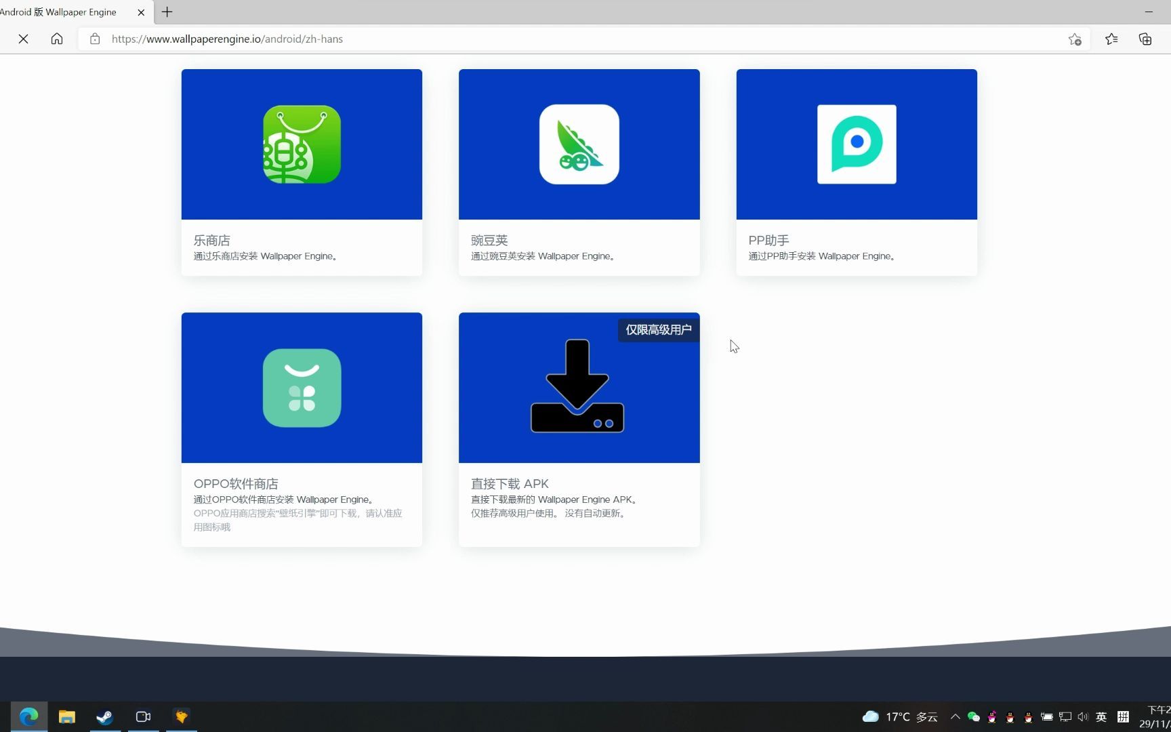
Task: Open the screen recorder taskbar app
Action: [x=143, y=716]
